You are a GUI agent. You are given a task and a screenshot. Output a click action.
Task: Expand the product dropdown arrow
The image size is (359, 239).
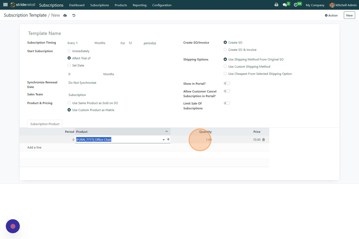point(163,140)
